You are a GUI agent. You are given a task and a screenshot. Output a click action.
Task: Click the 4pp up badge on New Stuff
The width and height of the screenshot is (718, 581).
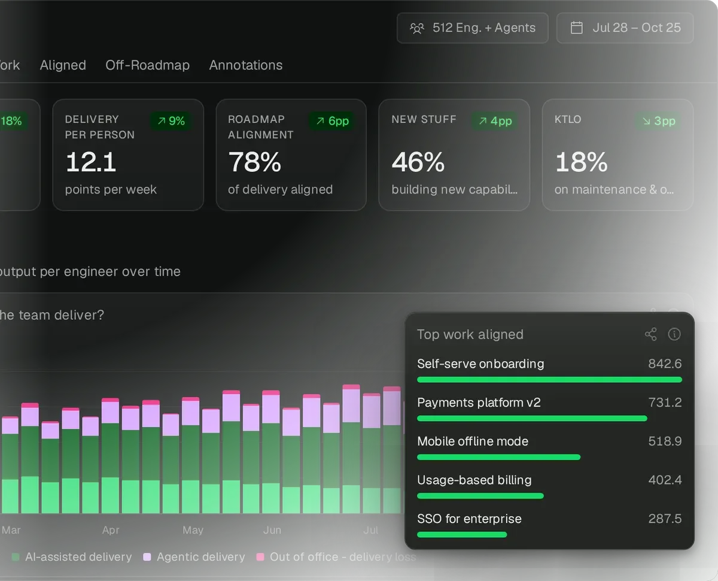coord(495,121)
